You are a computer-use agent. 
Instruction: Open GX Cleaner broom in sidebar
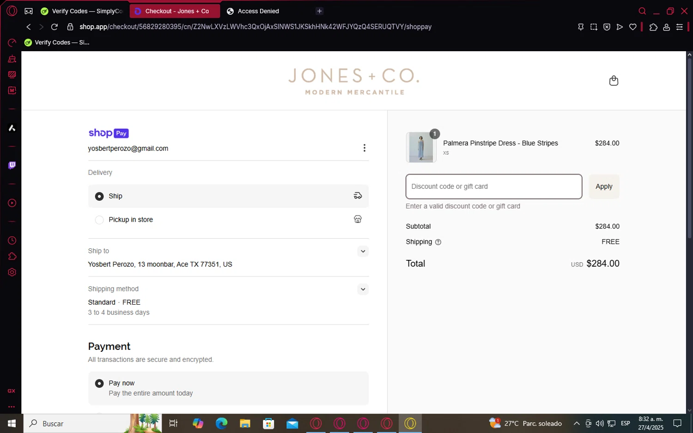[12, 59]
